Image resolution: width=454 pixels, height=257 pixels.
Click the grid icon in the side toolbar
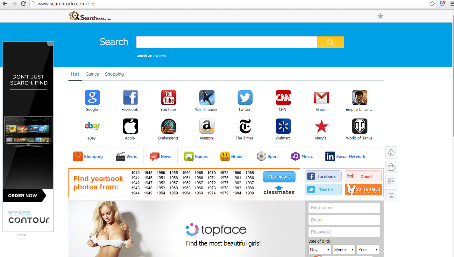(391, 181)
